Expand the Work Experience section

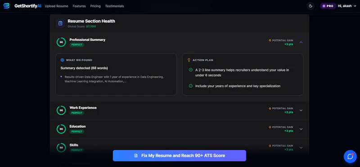[301, 110]
